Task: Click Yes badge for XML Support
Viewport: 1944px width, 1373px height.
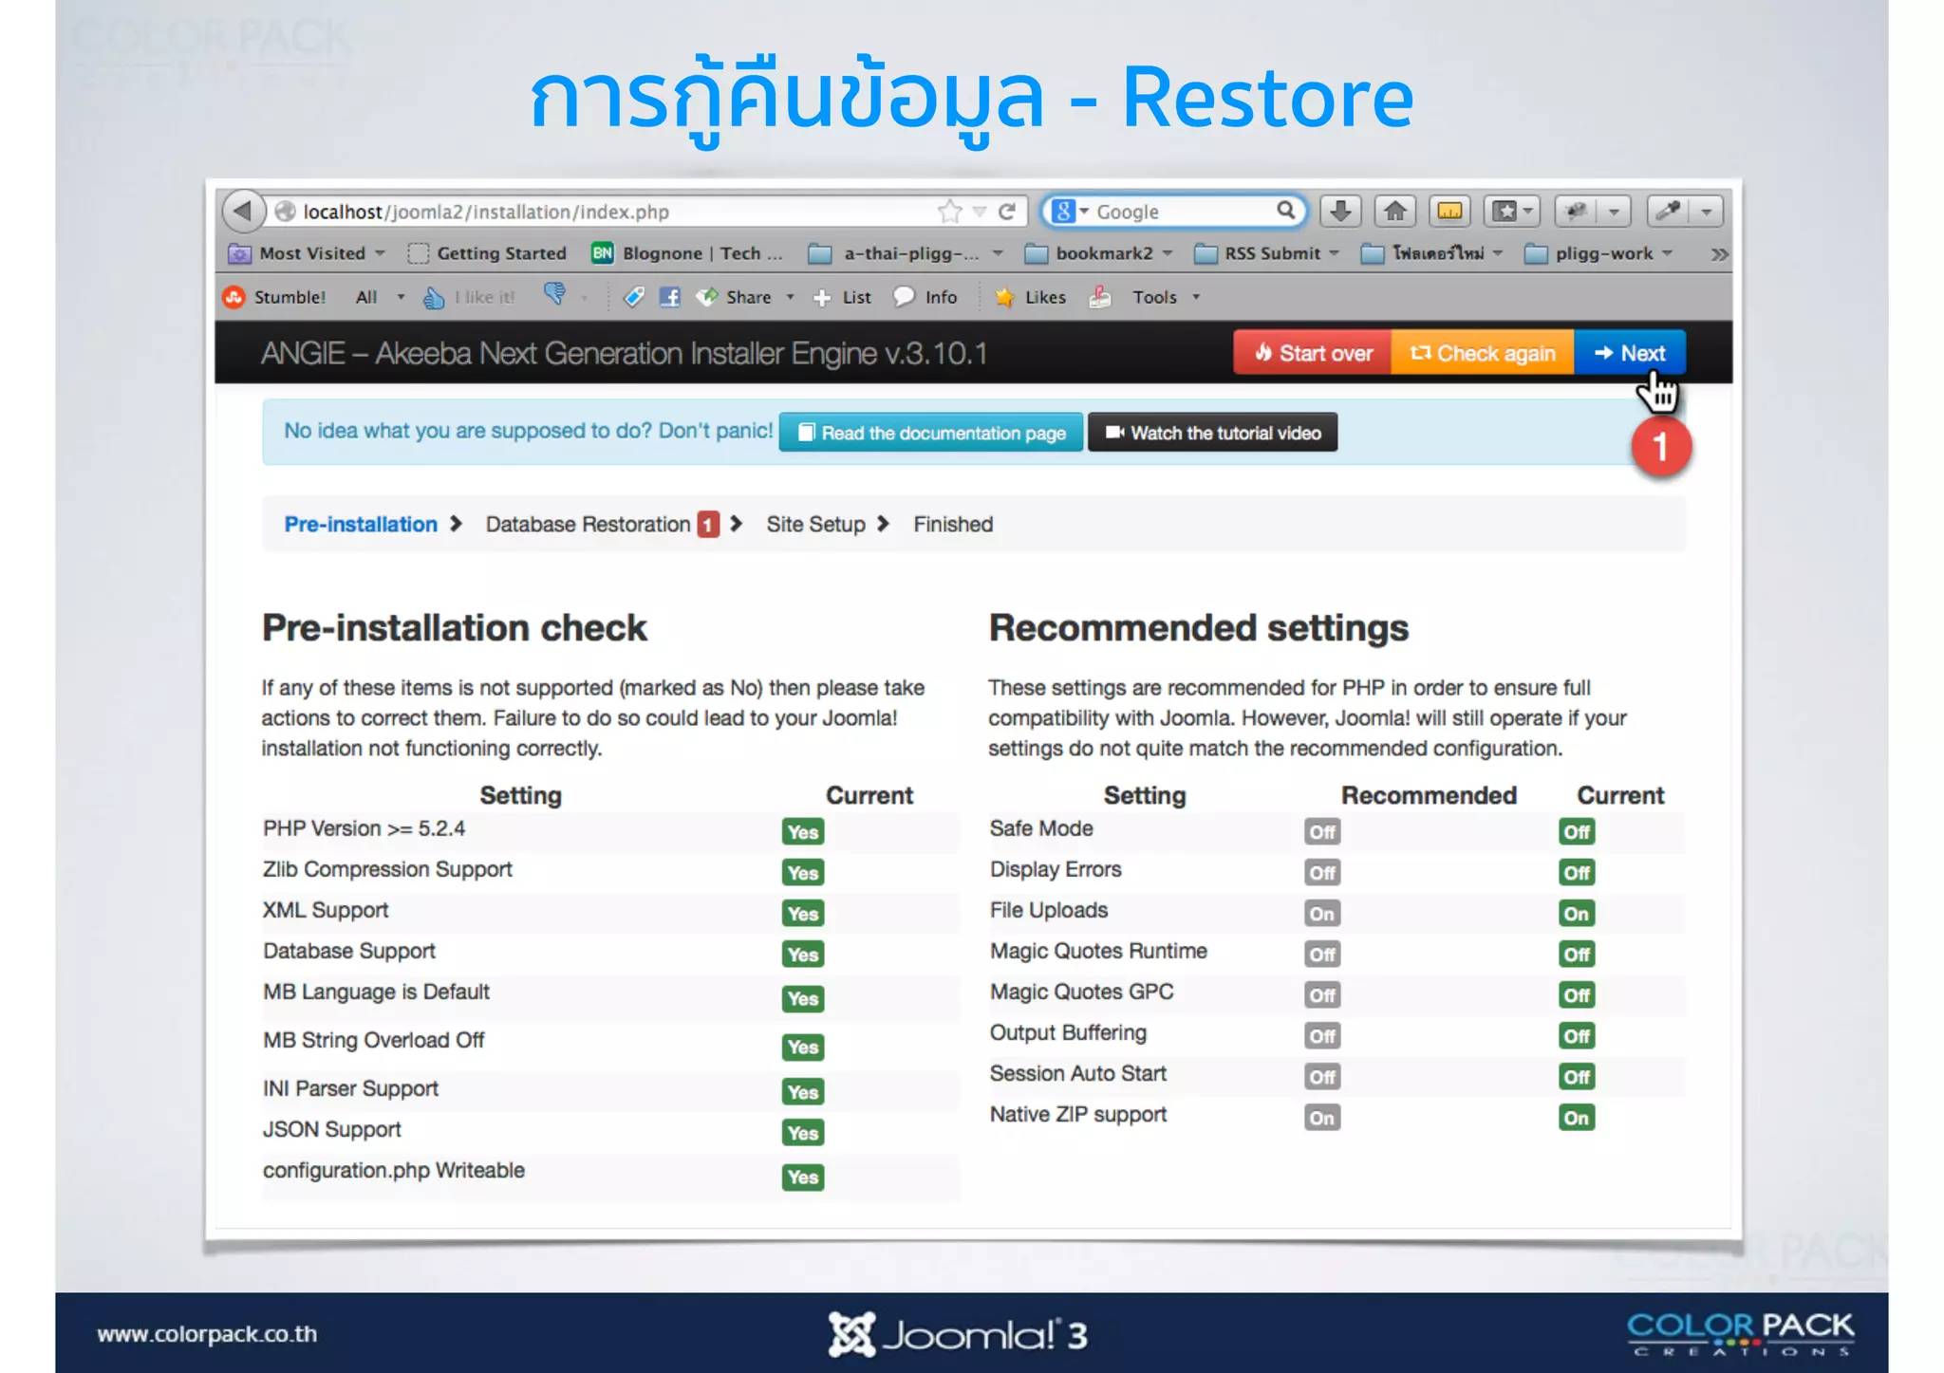Action: 803,914
